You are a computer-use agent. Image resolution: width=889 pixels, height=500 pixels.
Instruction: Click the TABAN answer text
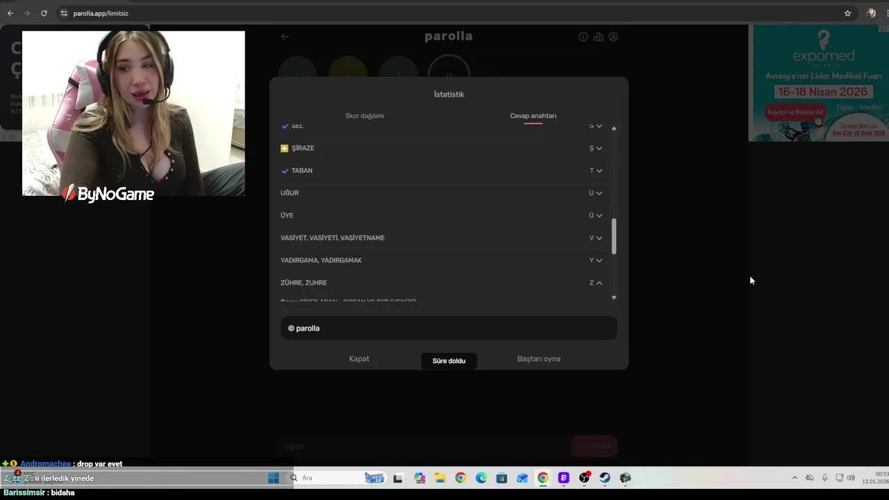pyautogui.click(x=302, y=171)
